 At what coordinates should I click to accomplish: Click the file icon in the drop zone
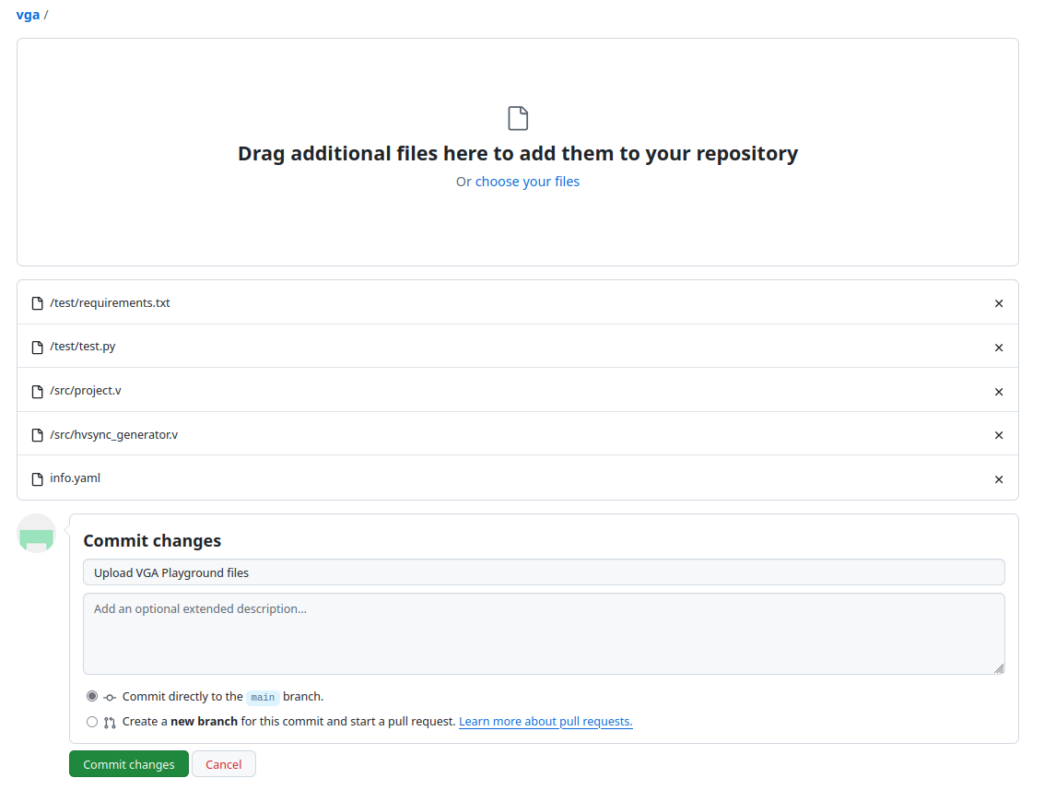point(518,118)
